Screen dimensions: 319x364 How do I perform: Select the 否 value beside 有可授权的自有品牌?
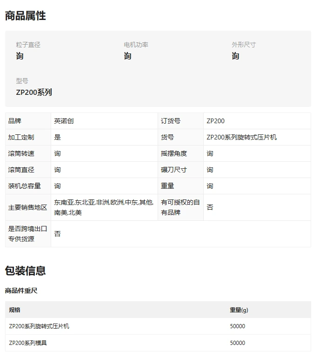point(210,207)
